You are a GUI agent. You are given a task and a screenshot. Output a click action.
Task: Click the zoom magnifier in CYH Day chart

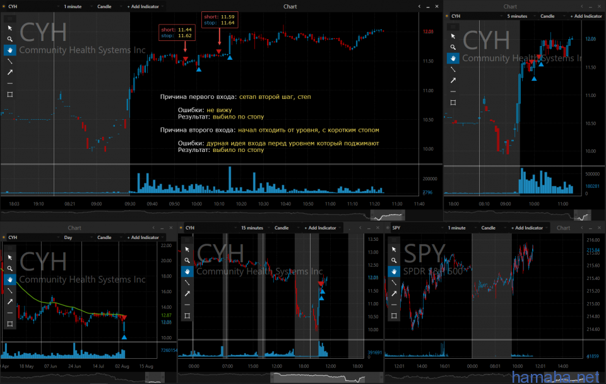tap(10, 269)
